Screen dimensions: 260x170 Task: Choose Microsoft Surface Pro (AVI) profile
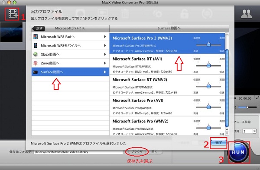point(167,106)
